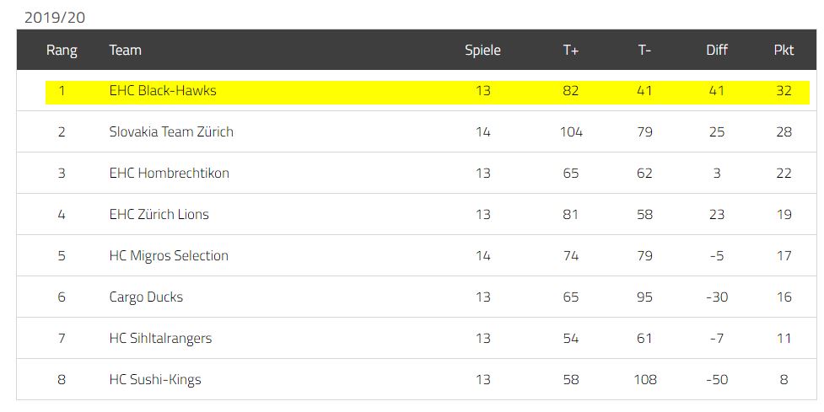
Task: Click the Spiele column header
Action: 482,51
